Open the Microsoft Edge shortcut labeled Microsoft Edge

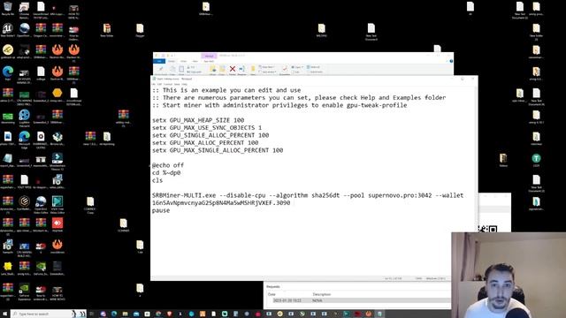coord(24,137)
